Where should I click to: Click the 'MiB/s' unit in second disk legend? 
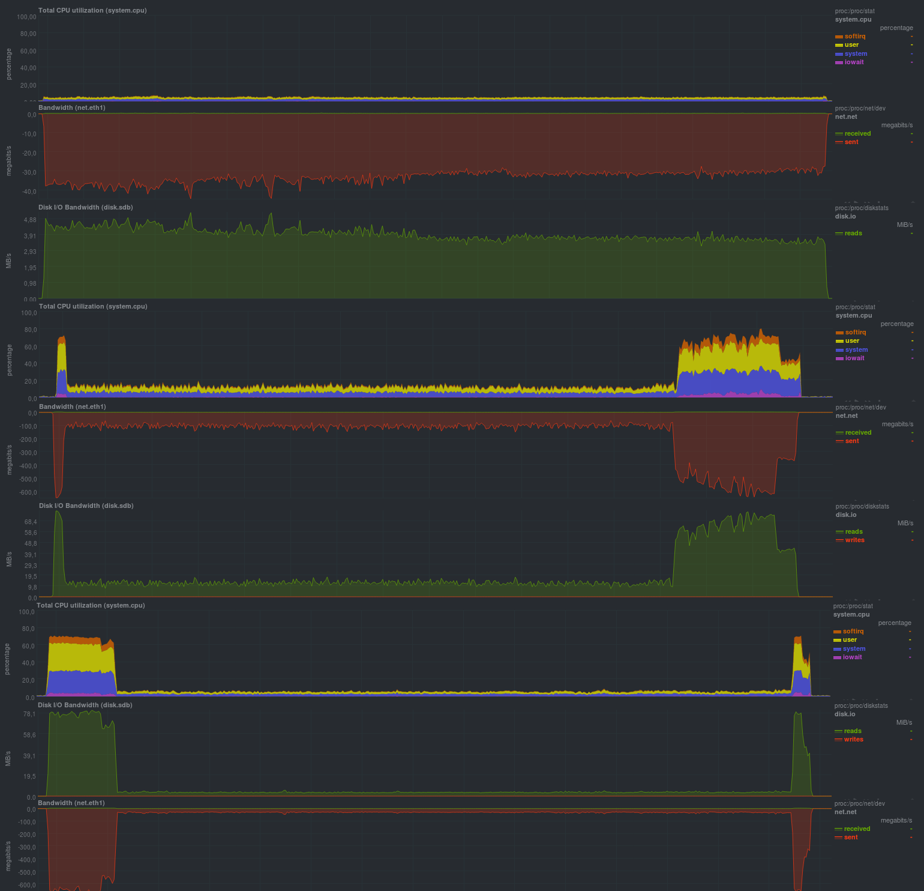[x=905, y=524]
